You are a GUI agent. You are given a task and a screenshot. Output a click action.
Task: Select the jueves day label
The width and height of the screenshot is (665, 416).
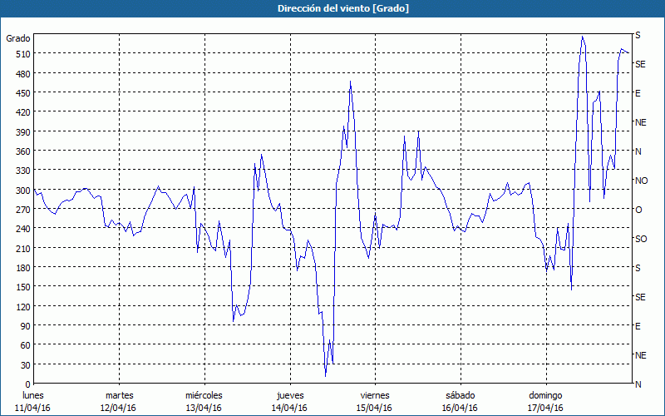click(x=289, y=395)
